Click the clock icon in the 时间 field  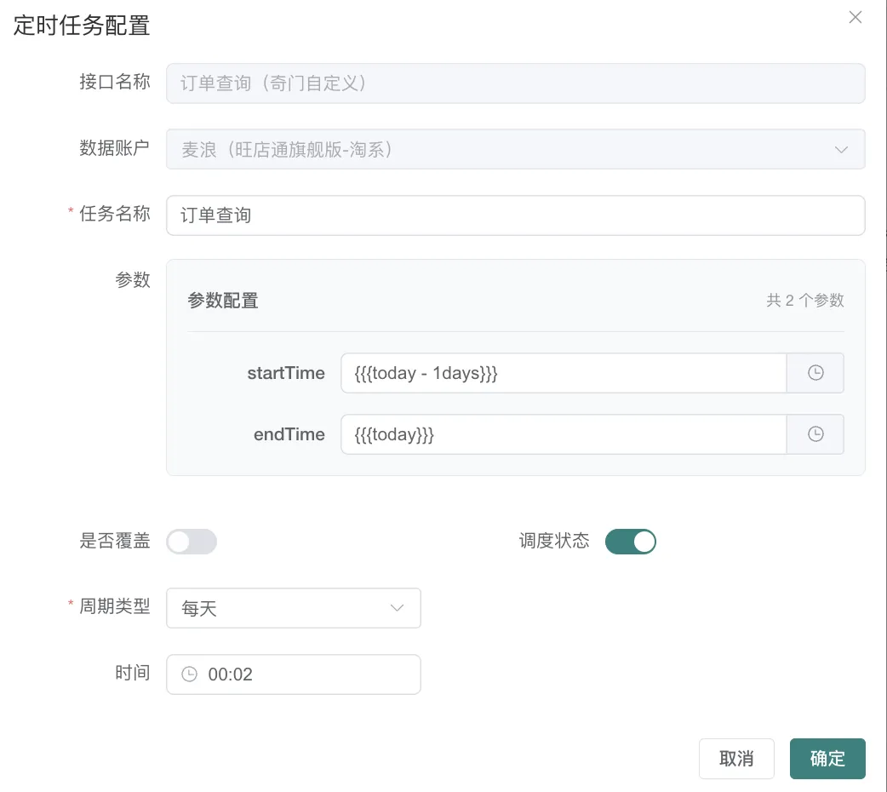pyautogui.click(x=190, y=674)
